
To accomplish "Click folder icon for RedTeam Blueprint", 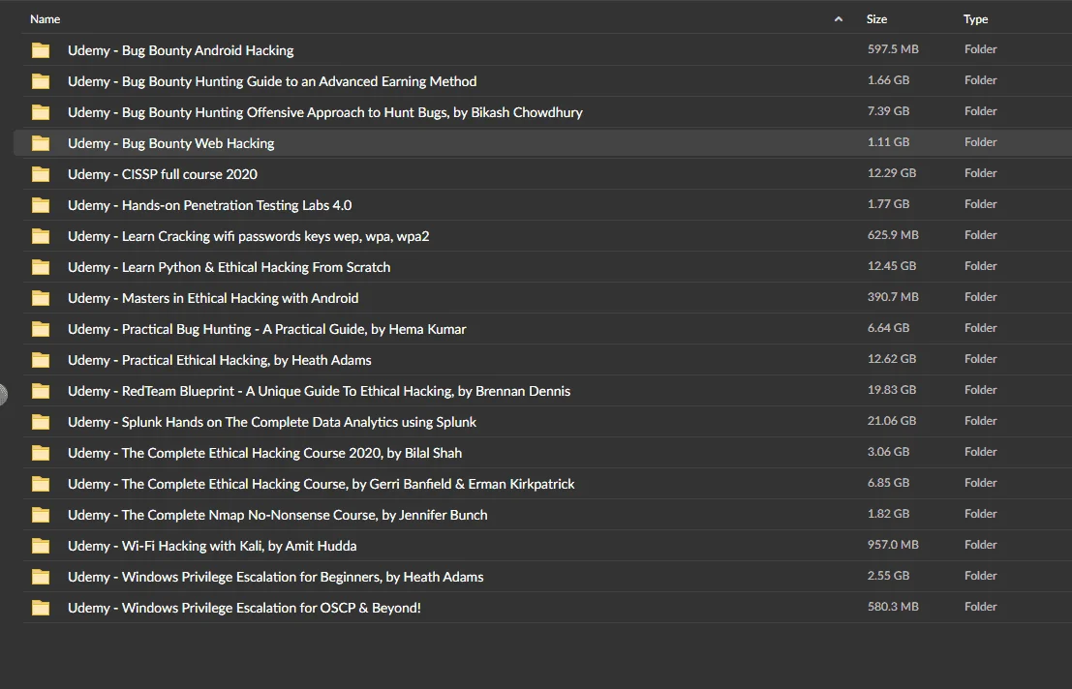I will pyautogui.click(x=41, y=391).
